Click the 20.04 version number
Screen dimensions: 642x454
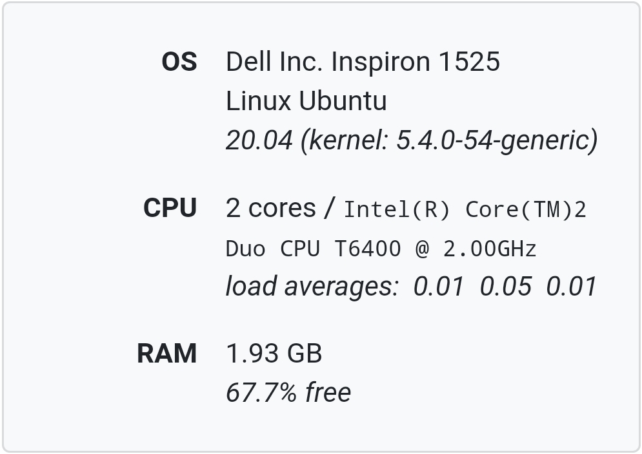(259, 140)
